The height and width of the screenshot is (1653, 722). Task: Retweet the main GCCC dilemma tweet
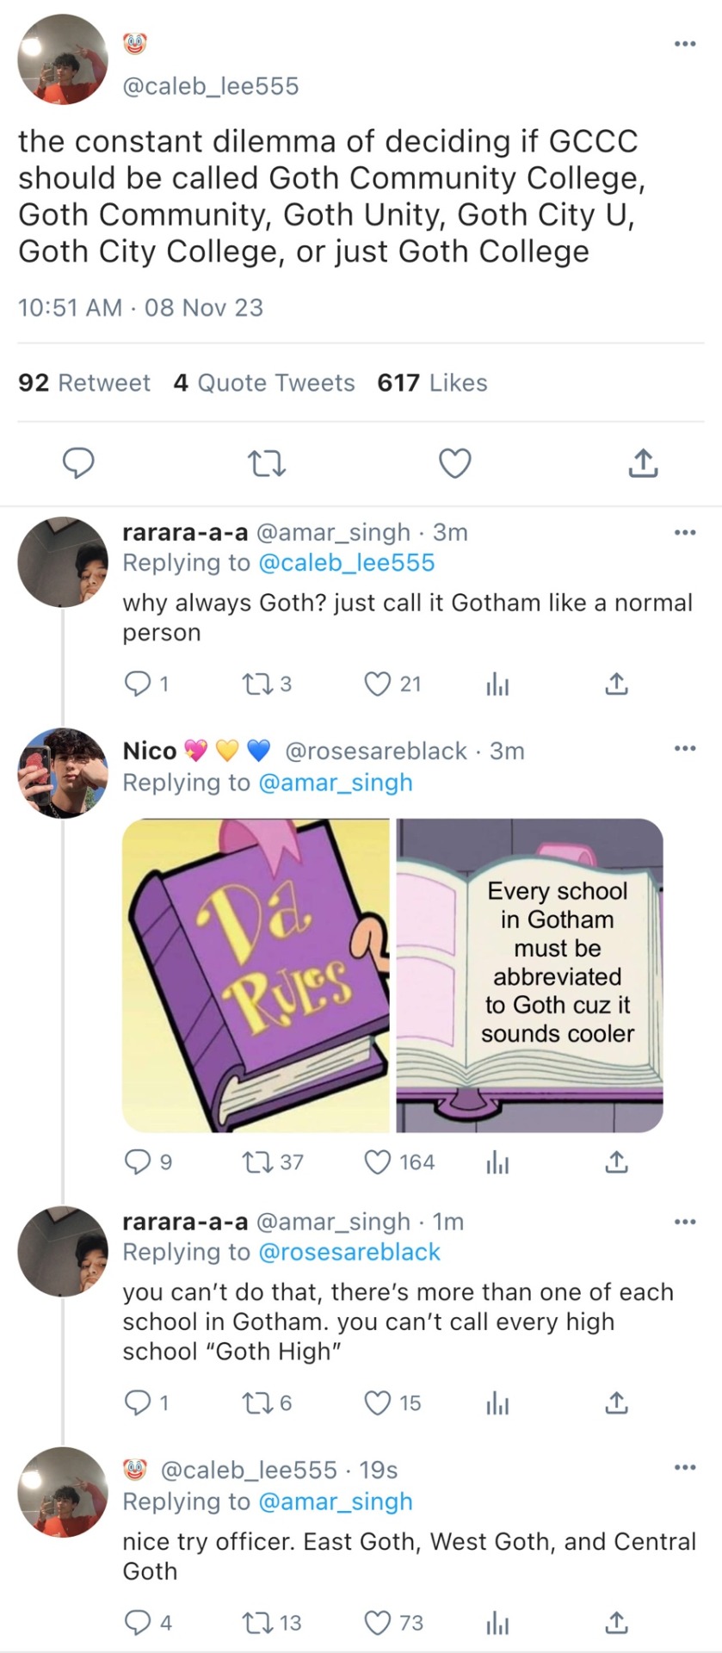(x=267, y=464)
